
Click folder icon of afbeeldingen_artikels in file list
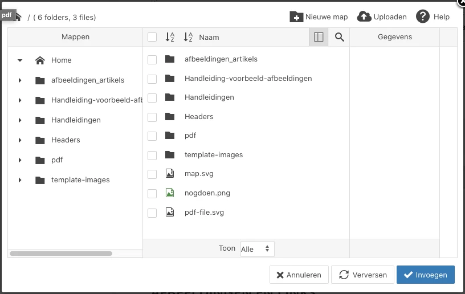(170, 59)
